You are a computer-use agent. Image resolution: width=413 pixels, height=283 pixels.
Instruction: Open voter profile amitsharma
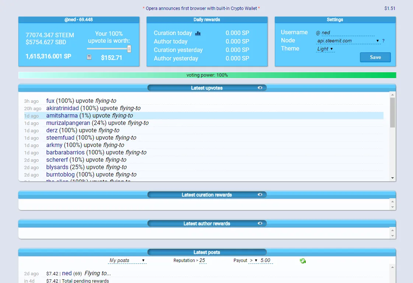(62, 115)
